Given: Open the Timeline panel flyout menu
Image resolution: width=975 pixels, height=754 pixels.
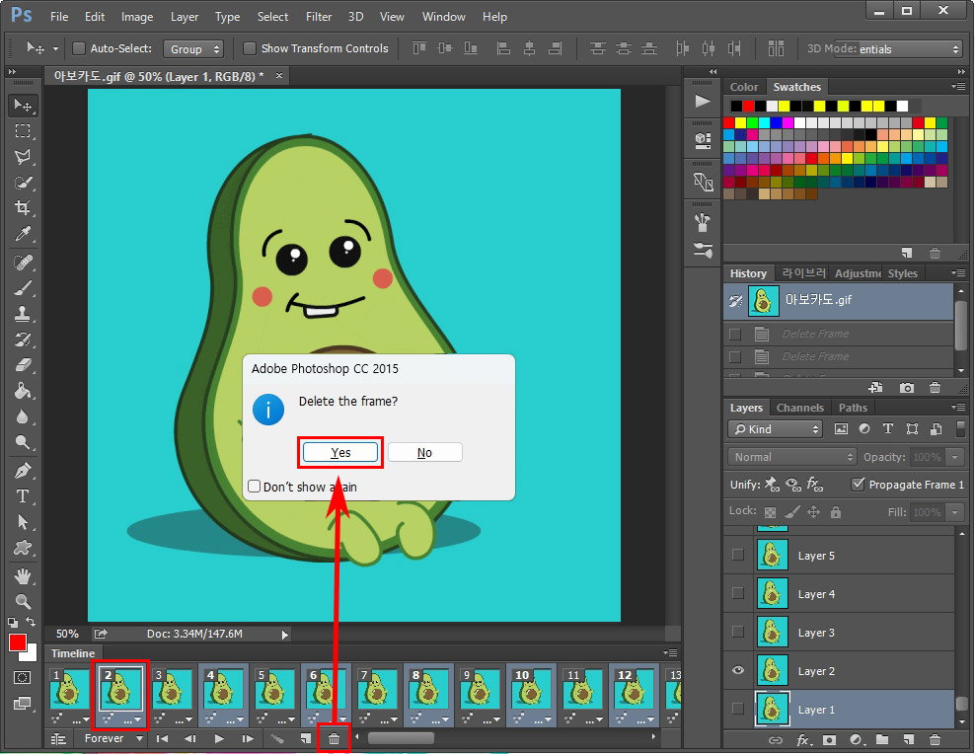Looking at the screenshot, I should (x=671, y=652).
